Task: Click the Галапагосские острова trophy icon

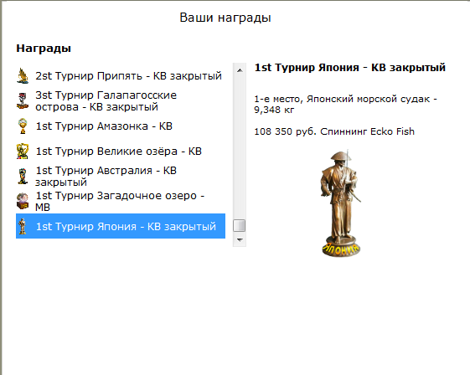Action: pos(23,101)
